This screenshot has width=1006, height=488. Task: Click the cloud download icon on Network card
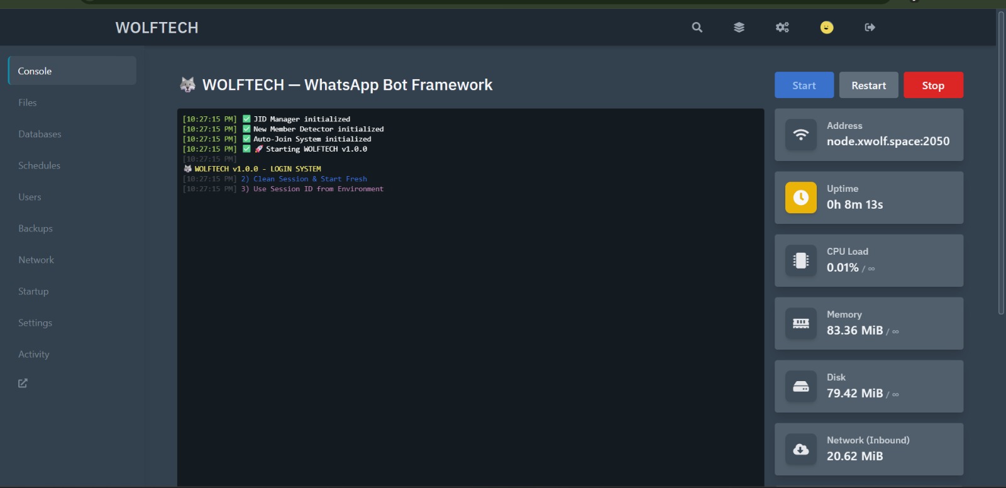801,449
